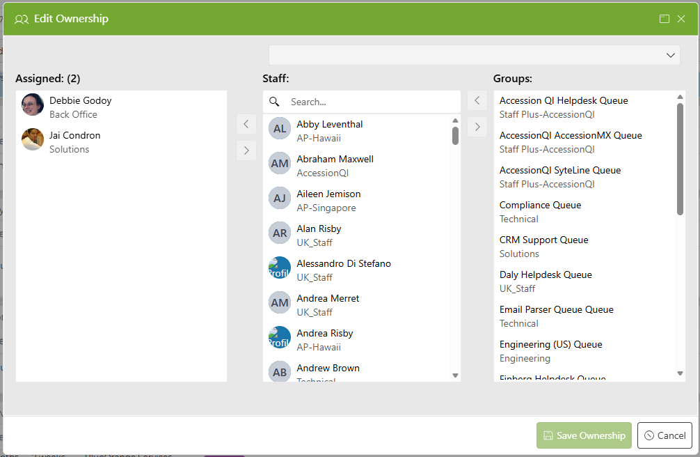This screenshot has height=457, width=700.
Task: Select Debbie Godoy's profile photo
Action: (33, 104)
